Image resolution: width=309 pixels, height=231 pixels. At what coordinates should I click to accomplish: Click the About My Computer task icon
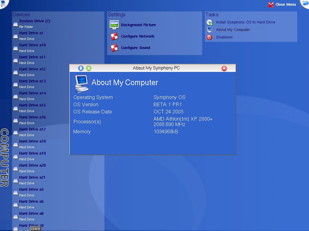click(209, 30)
